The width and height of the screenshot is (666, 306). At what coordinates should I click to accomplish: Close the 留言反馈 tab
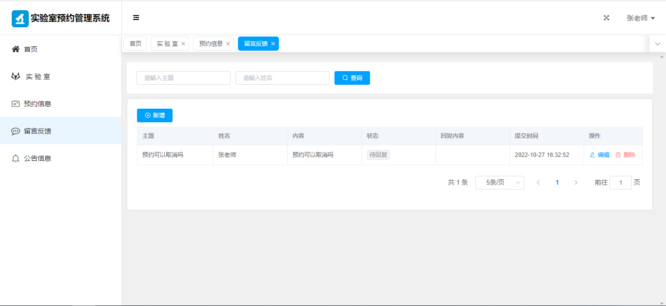(273, 44)
